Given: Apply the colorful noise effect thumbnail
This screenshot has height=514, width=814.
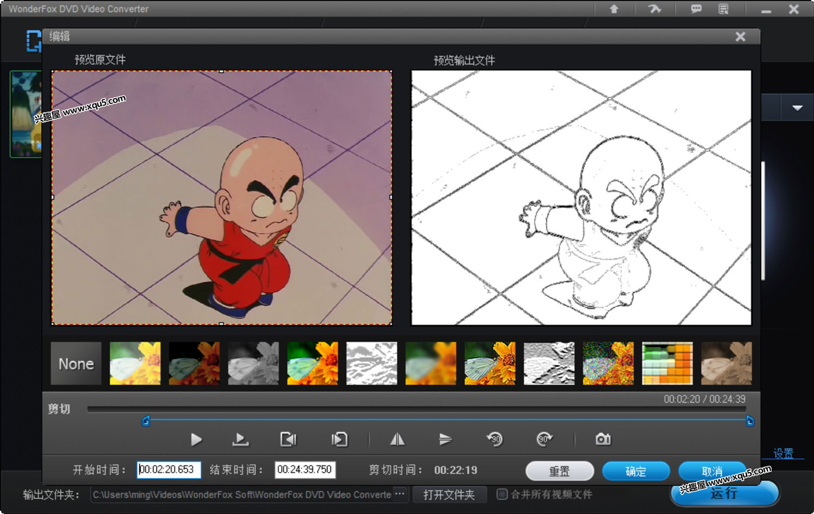Looking at the screenshot, I should point(608,363).
